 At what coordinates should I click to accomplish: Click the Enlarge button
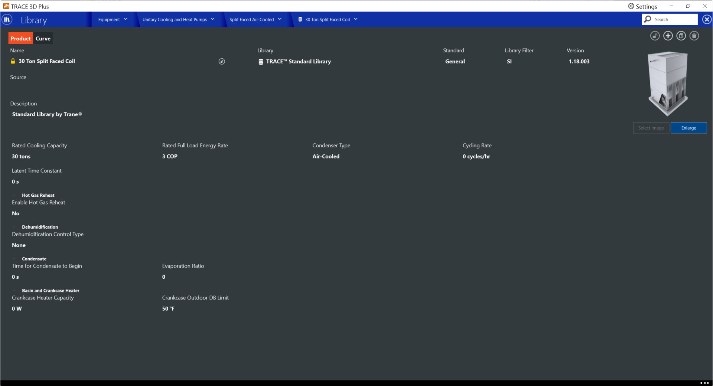(x=688, y=128)
